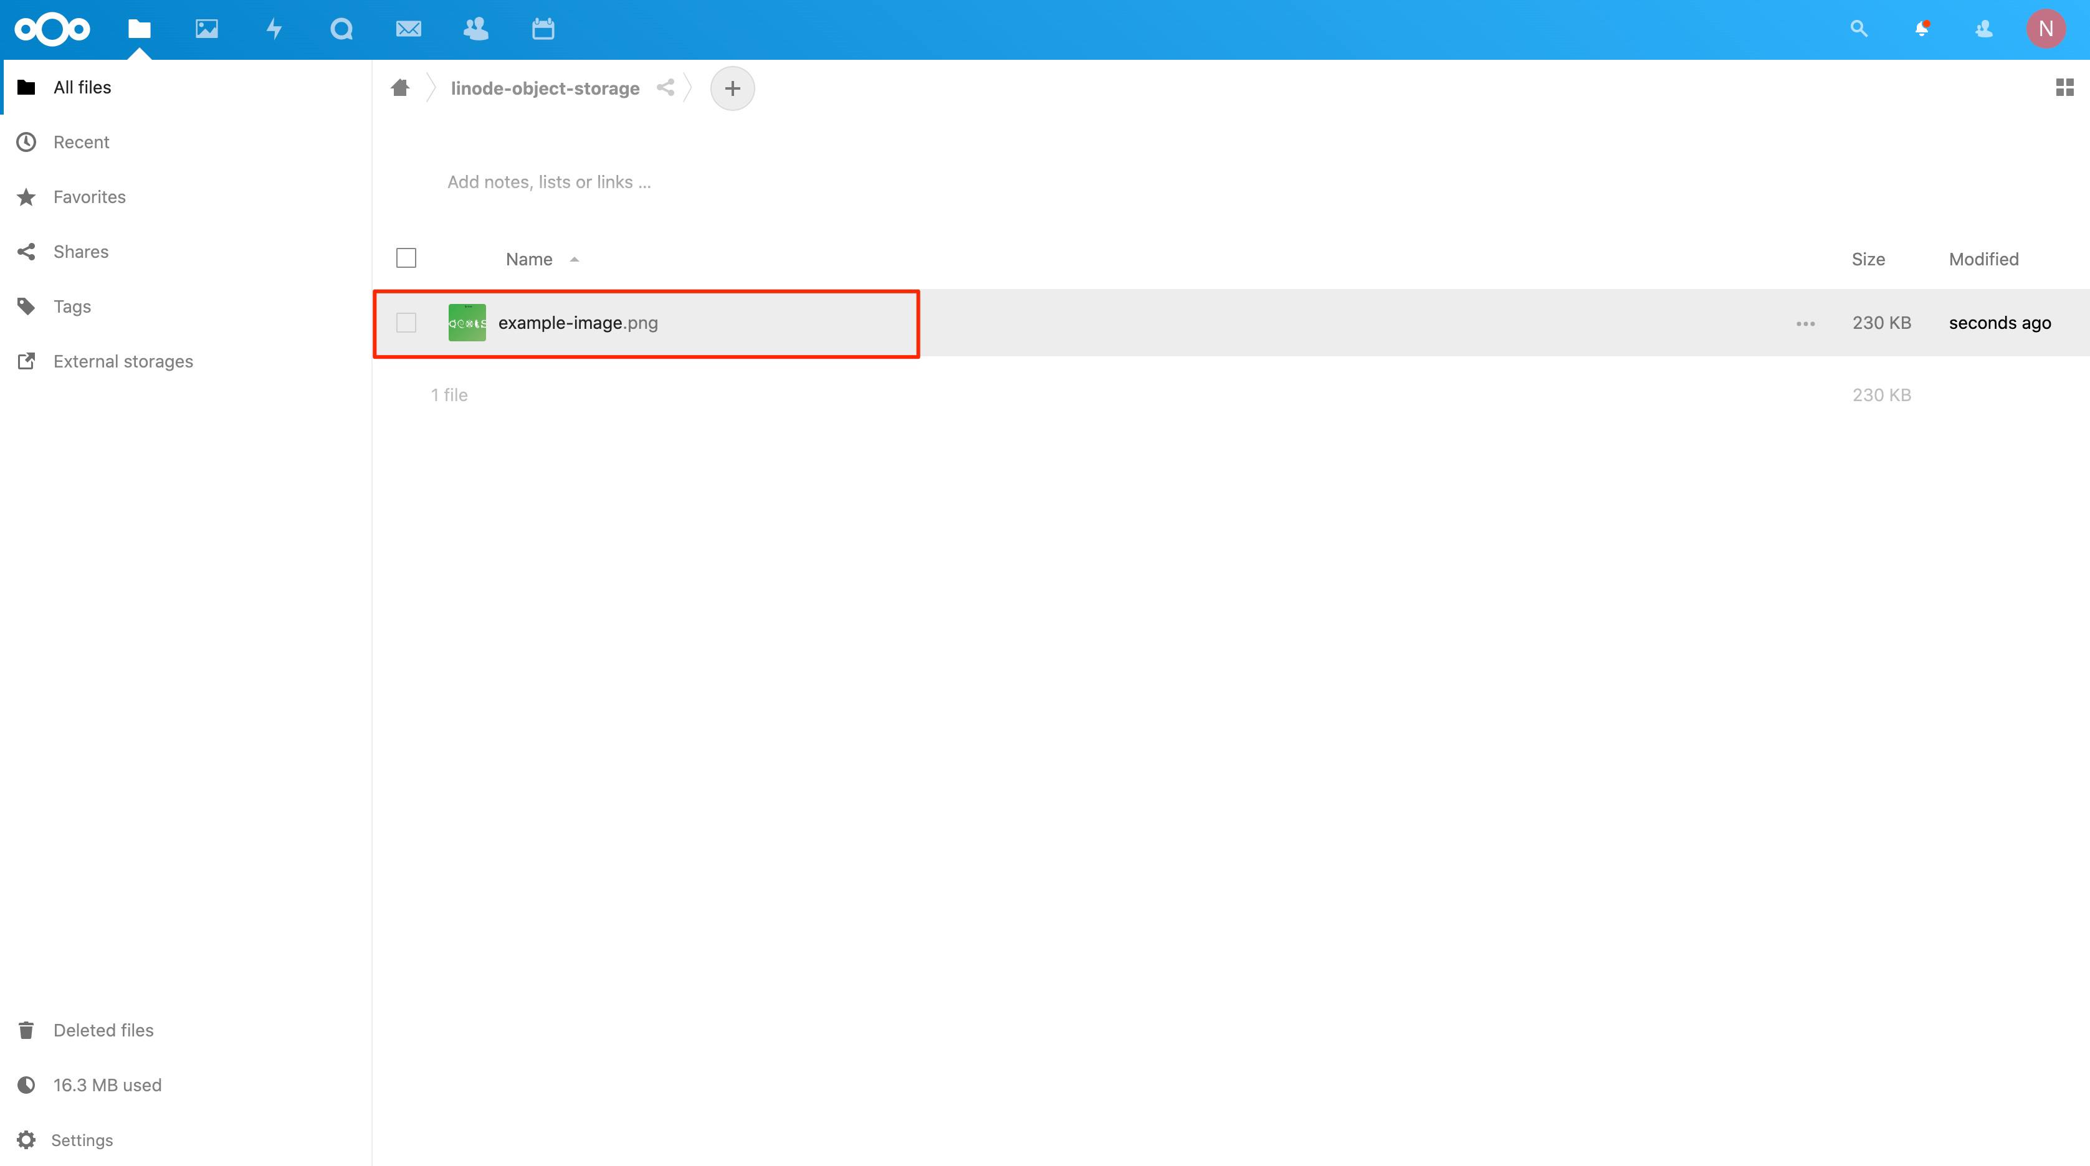
Task: Toggle the select-all files checkbox
Action: 406,257
